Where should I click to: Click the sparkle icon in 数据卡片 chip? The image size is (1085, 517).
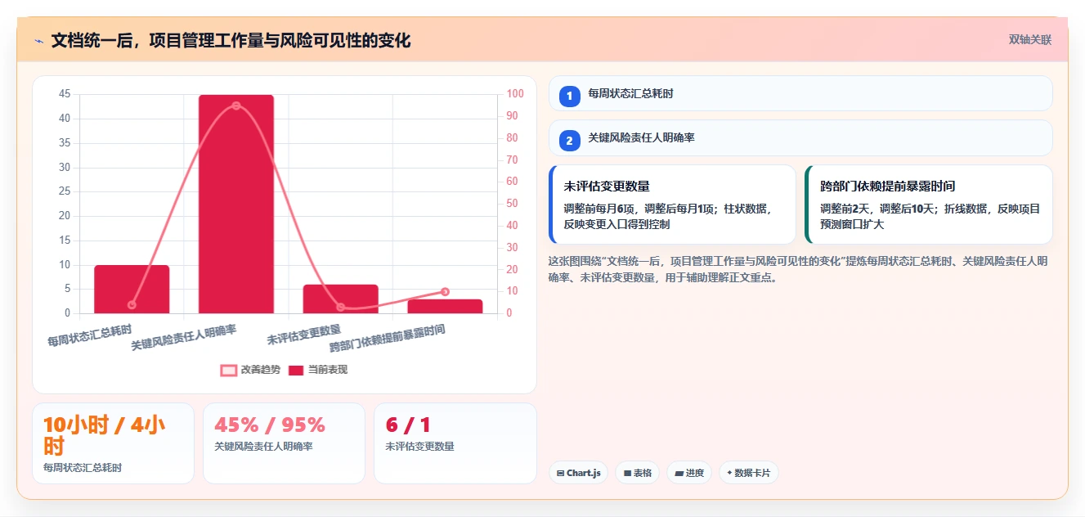(x=729, y=472)
